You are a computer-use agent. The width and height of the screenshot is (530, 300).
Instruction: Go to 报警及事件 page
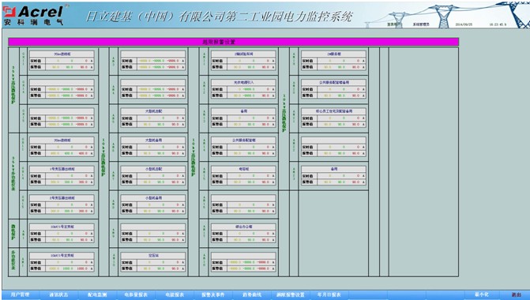(213, 295)
